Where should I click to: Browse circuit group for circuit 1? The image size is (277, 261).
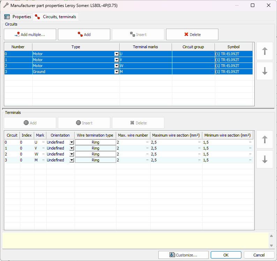212,60
